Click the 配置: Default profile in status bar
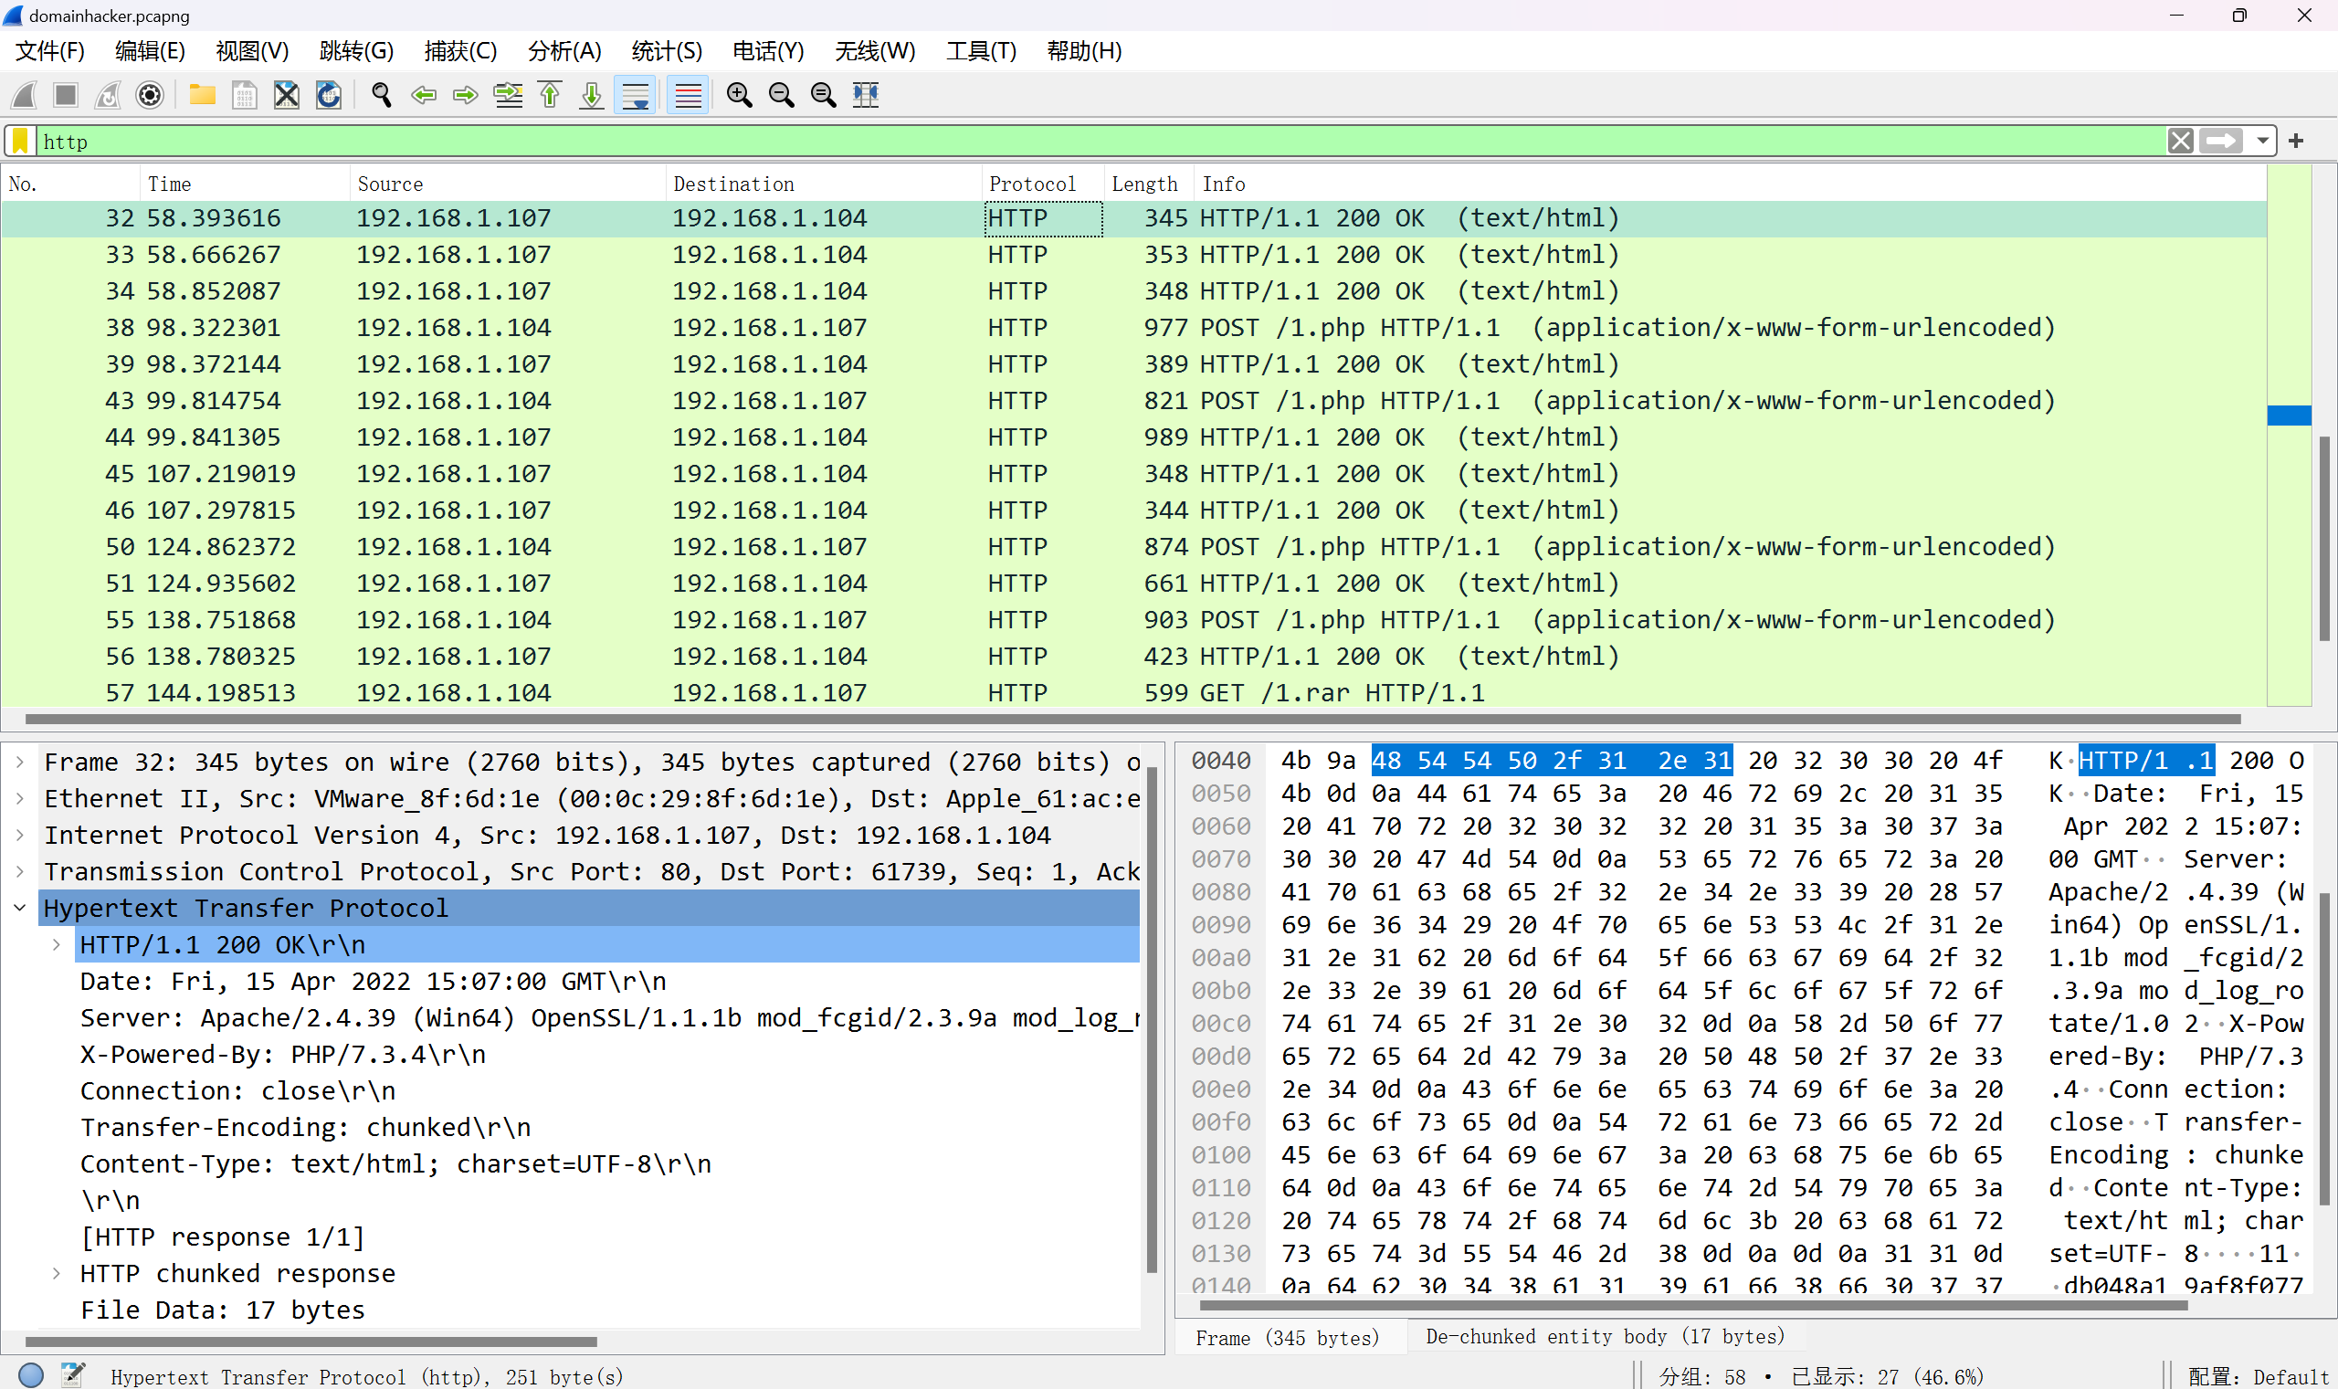2338x1389 pixels. (2258, 1377)
